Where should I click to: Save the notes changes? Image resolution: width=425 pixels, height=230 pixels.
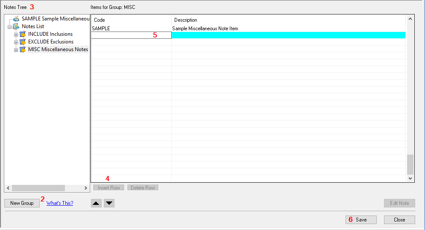pos(361,220)
